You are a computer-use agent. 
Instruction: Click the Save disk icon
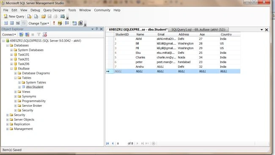(x=49, y=17)
